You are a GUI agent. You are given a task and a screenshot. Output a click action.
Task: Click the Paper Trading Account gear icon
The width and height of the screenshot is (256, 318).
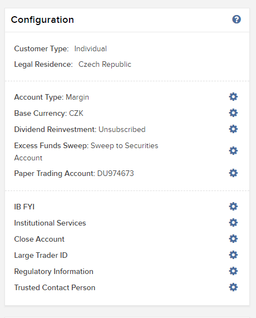[233, 173]
